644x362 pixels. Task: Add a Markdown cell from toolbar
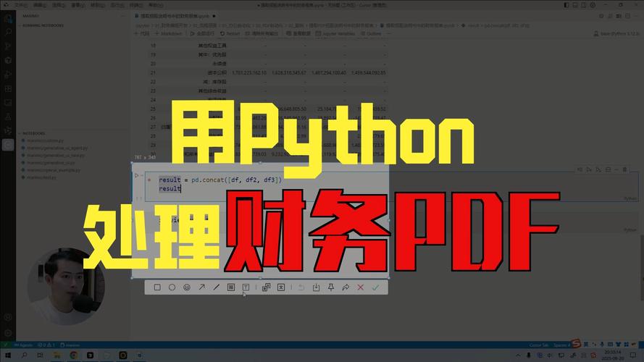point(168,33)
